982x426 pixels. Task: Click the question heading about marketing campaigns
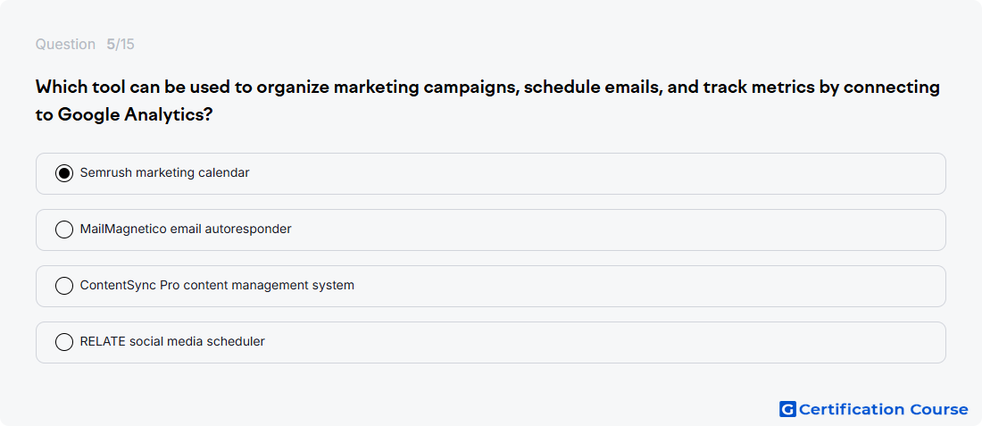click(x=487, y=101)
